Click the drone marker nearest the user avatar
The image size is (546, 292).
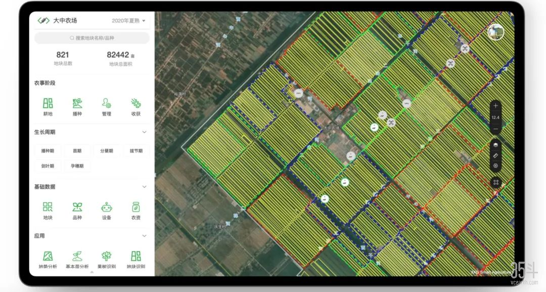pos(465,48)
